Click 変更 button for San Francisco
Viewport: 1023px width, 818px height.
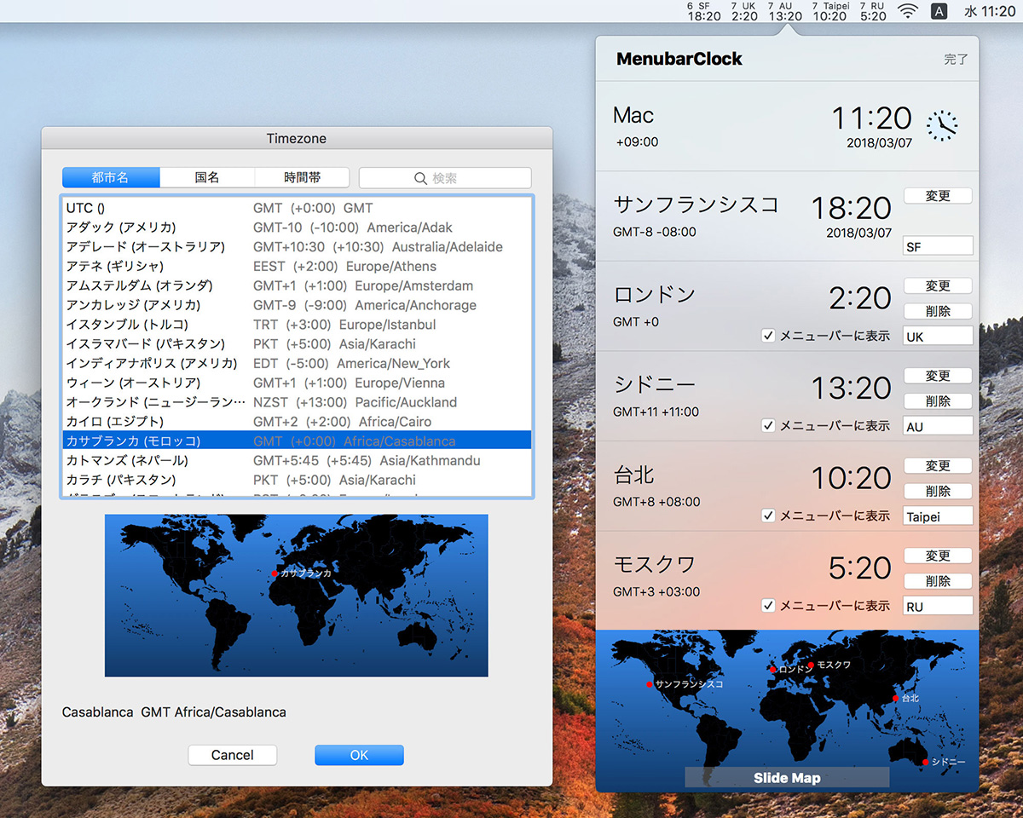coord(938,196)
